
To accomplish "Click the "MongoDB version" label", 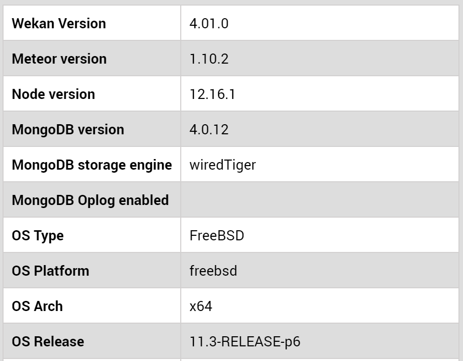I will click(x=68, y=130).
